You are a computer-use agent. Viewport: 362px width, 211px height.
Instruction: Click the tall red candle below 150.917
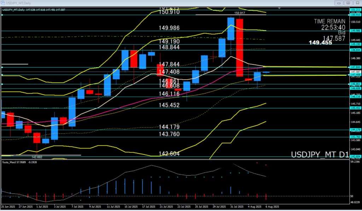coord(240,47)
